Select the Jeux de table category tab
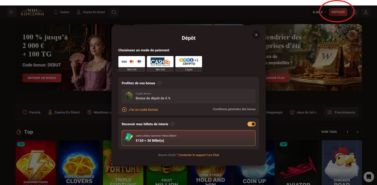 tap(303, 112)
